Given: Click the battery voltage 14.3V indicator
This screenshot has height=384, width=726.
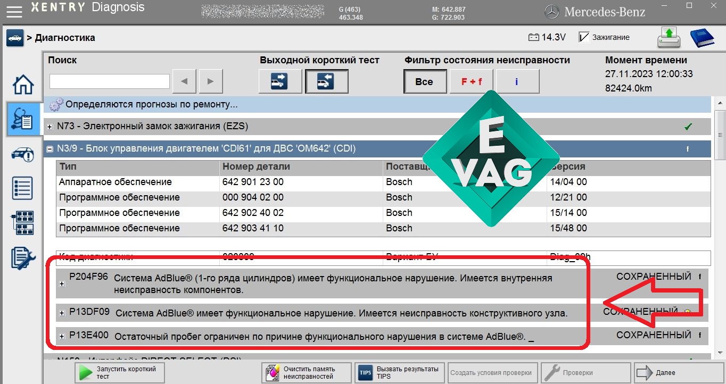Looking at the screenshot, I should click(547, 37).
